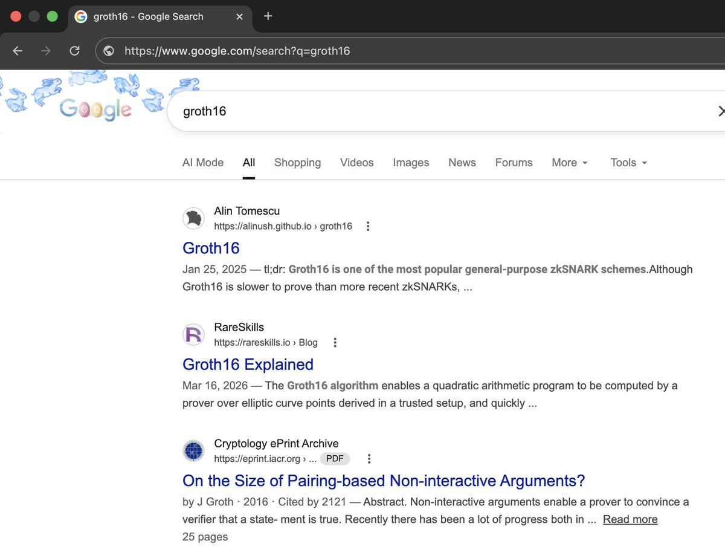The width and height of the screenshot is (725, 558).
Task: Click the browser forward arrow
Action: [x=46, y=51]
